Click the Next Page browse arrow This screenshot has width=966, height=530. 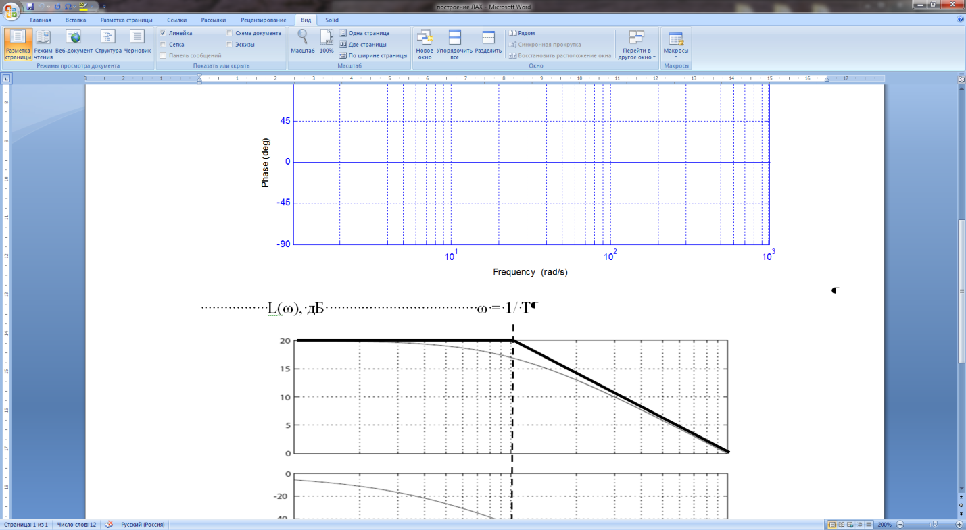pyautogui.click(x=961, y=514)
